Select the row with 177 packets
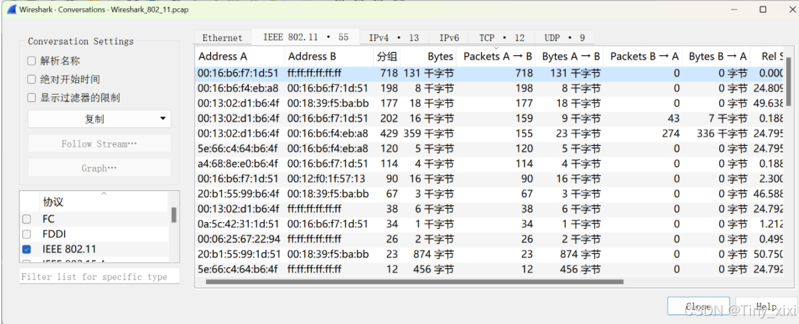Image resolution: width=799 pixels, height=324 pixels. [489, 104]
